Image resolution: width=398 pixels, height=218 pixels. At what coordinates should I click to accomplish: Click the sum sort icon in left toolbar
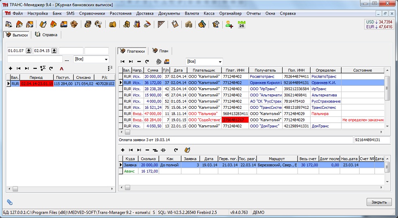(43, 69)
